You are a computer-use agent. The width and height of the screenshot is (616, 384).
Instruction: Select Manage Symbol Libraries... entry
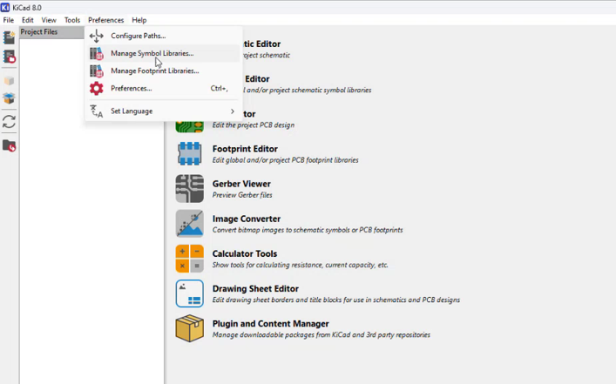pyautogui.click(x=163, y=53)
